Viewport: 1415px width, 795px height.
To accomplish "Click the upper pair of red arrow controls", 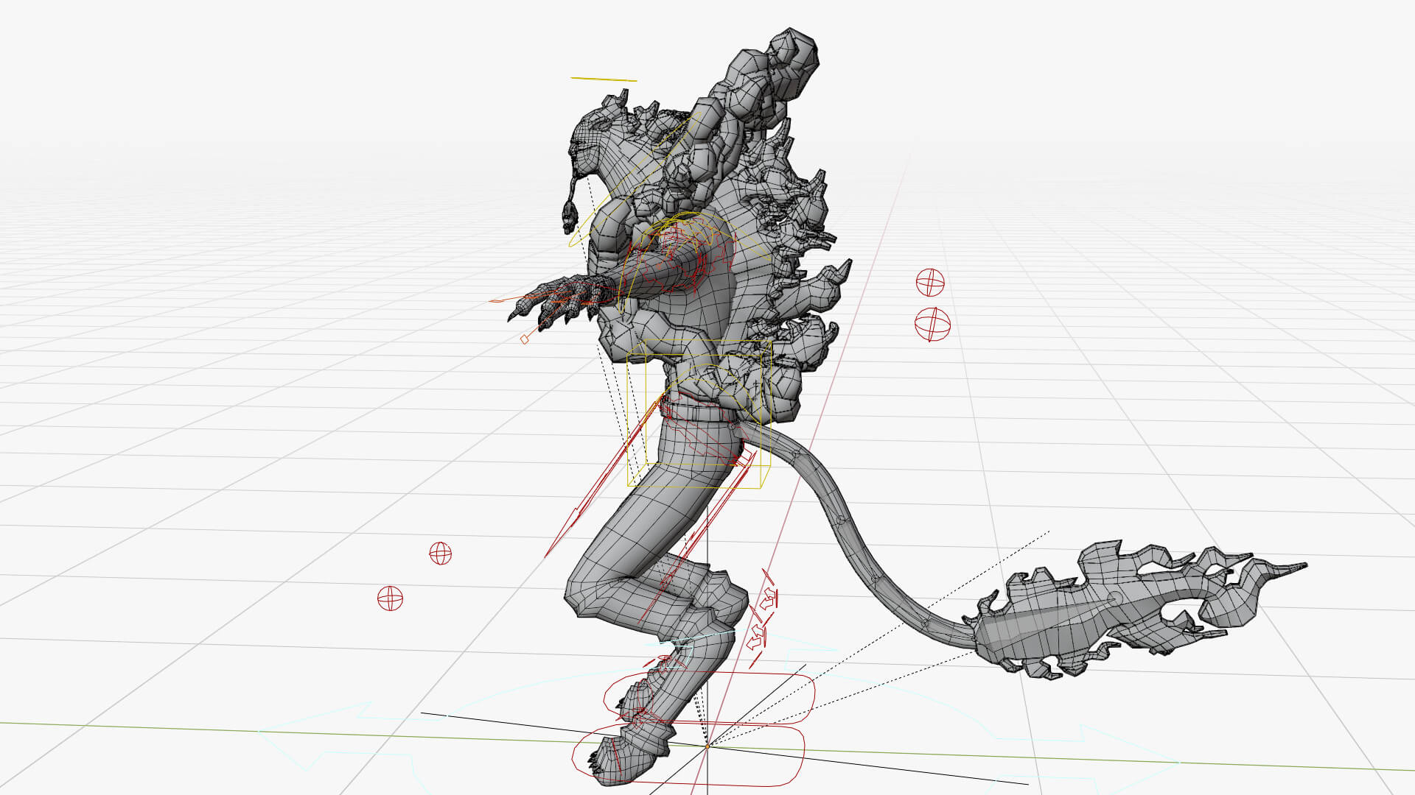I will (767, 597).
